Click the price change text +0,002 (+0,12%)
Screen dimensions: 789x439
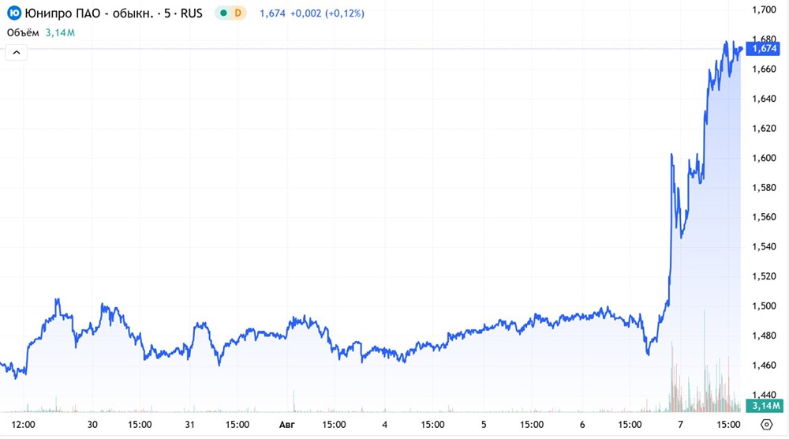(x=327, y=13)
